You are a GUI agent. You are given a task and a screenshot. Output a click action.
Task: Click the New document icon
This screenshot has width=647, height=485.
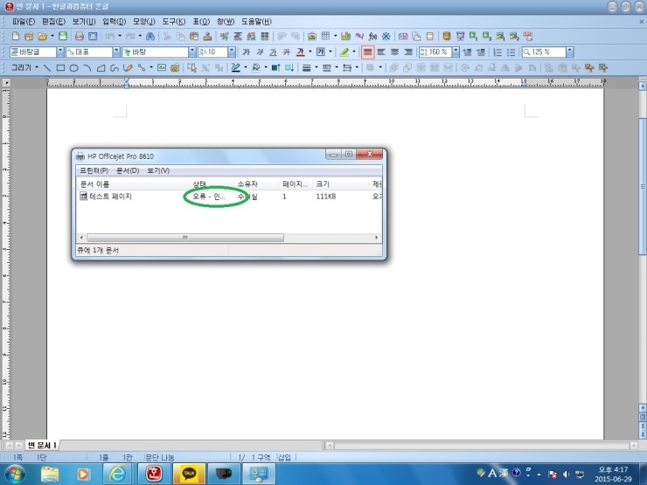tap(15, 37)
